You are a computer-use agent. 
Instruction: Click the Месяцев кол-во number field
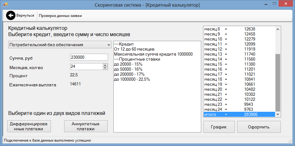pyautogui.click(x=87, y=66)
